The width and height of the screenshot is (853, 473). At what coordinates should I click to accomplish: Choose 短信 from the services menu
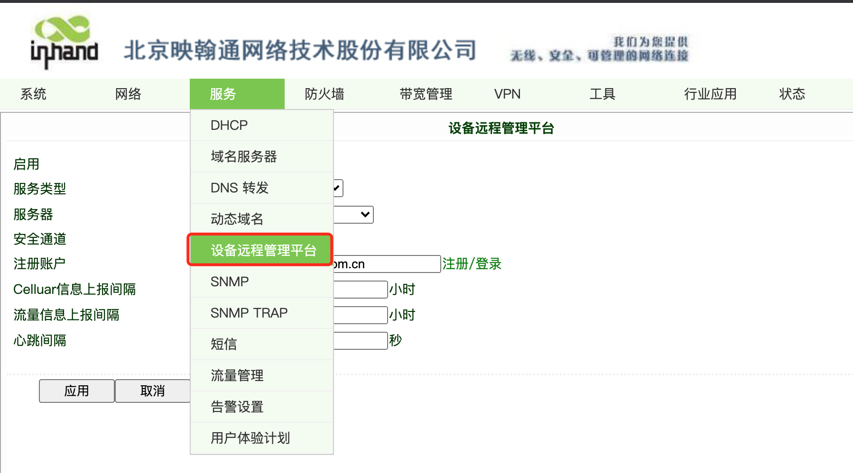pos(224,344)
